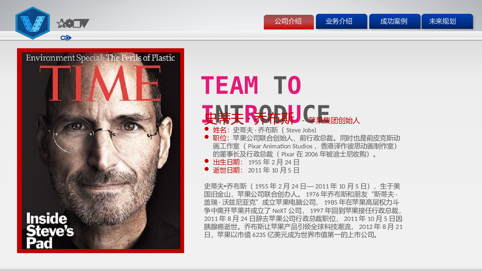Click the small blue link-shaped symbol

(x=66, y=38)
